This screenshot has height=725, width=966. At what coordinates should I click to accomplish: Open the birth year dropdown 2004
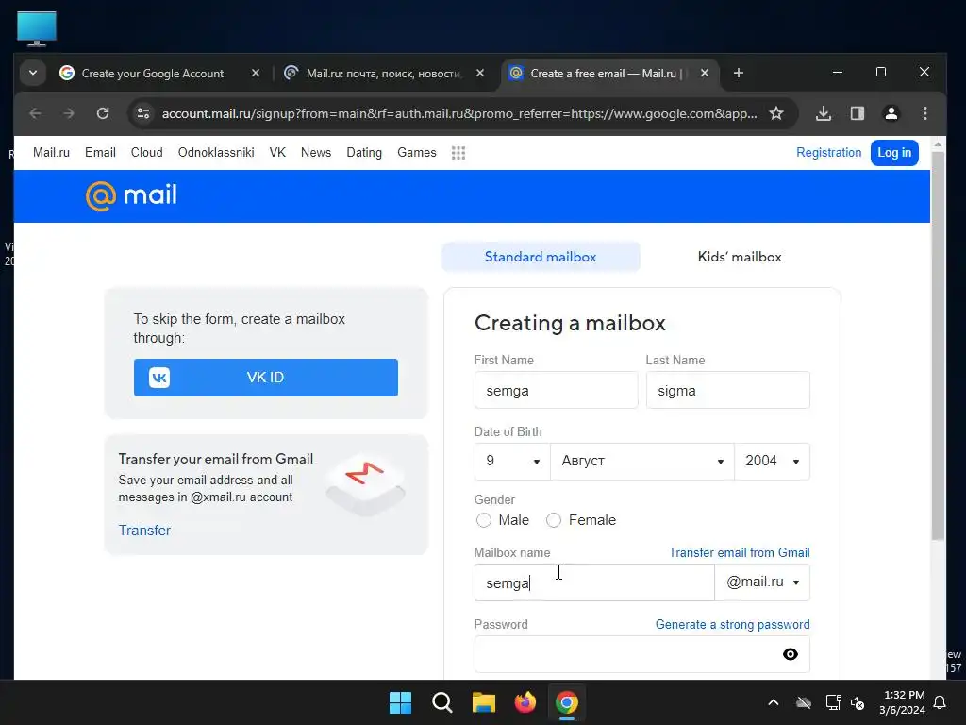tap(772, 461)
